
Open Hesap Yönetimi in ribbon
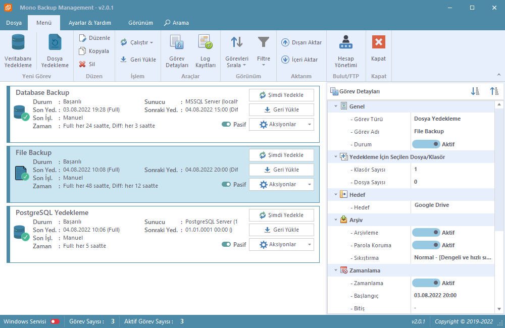coord(345,43)
